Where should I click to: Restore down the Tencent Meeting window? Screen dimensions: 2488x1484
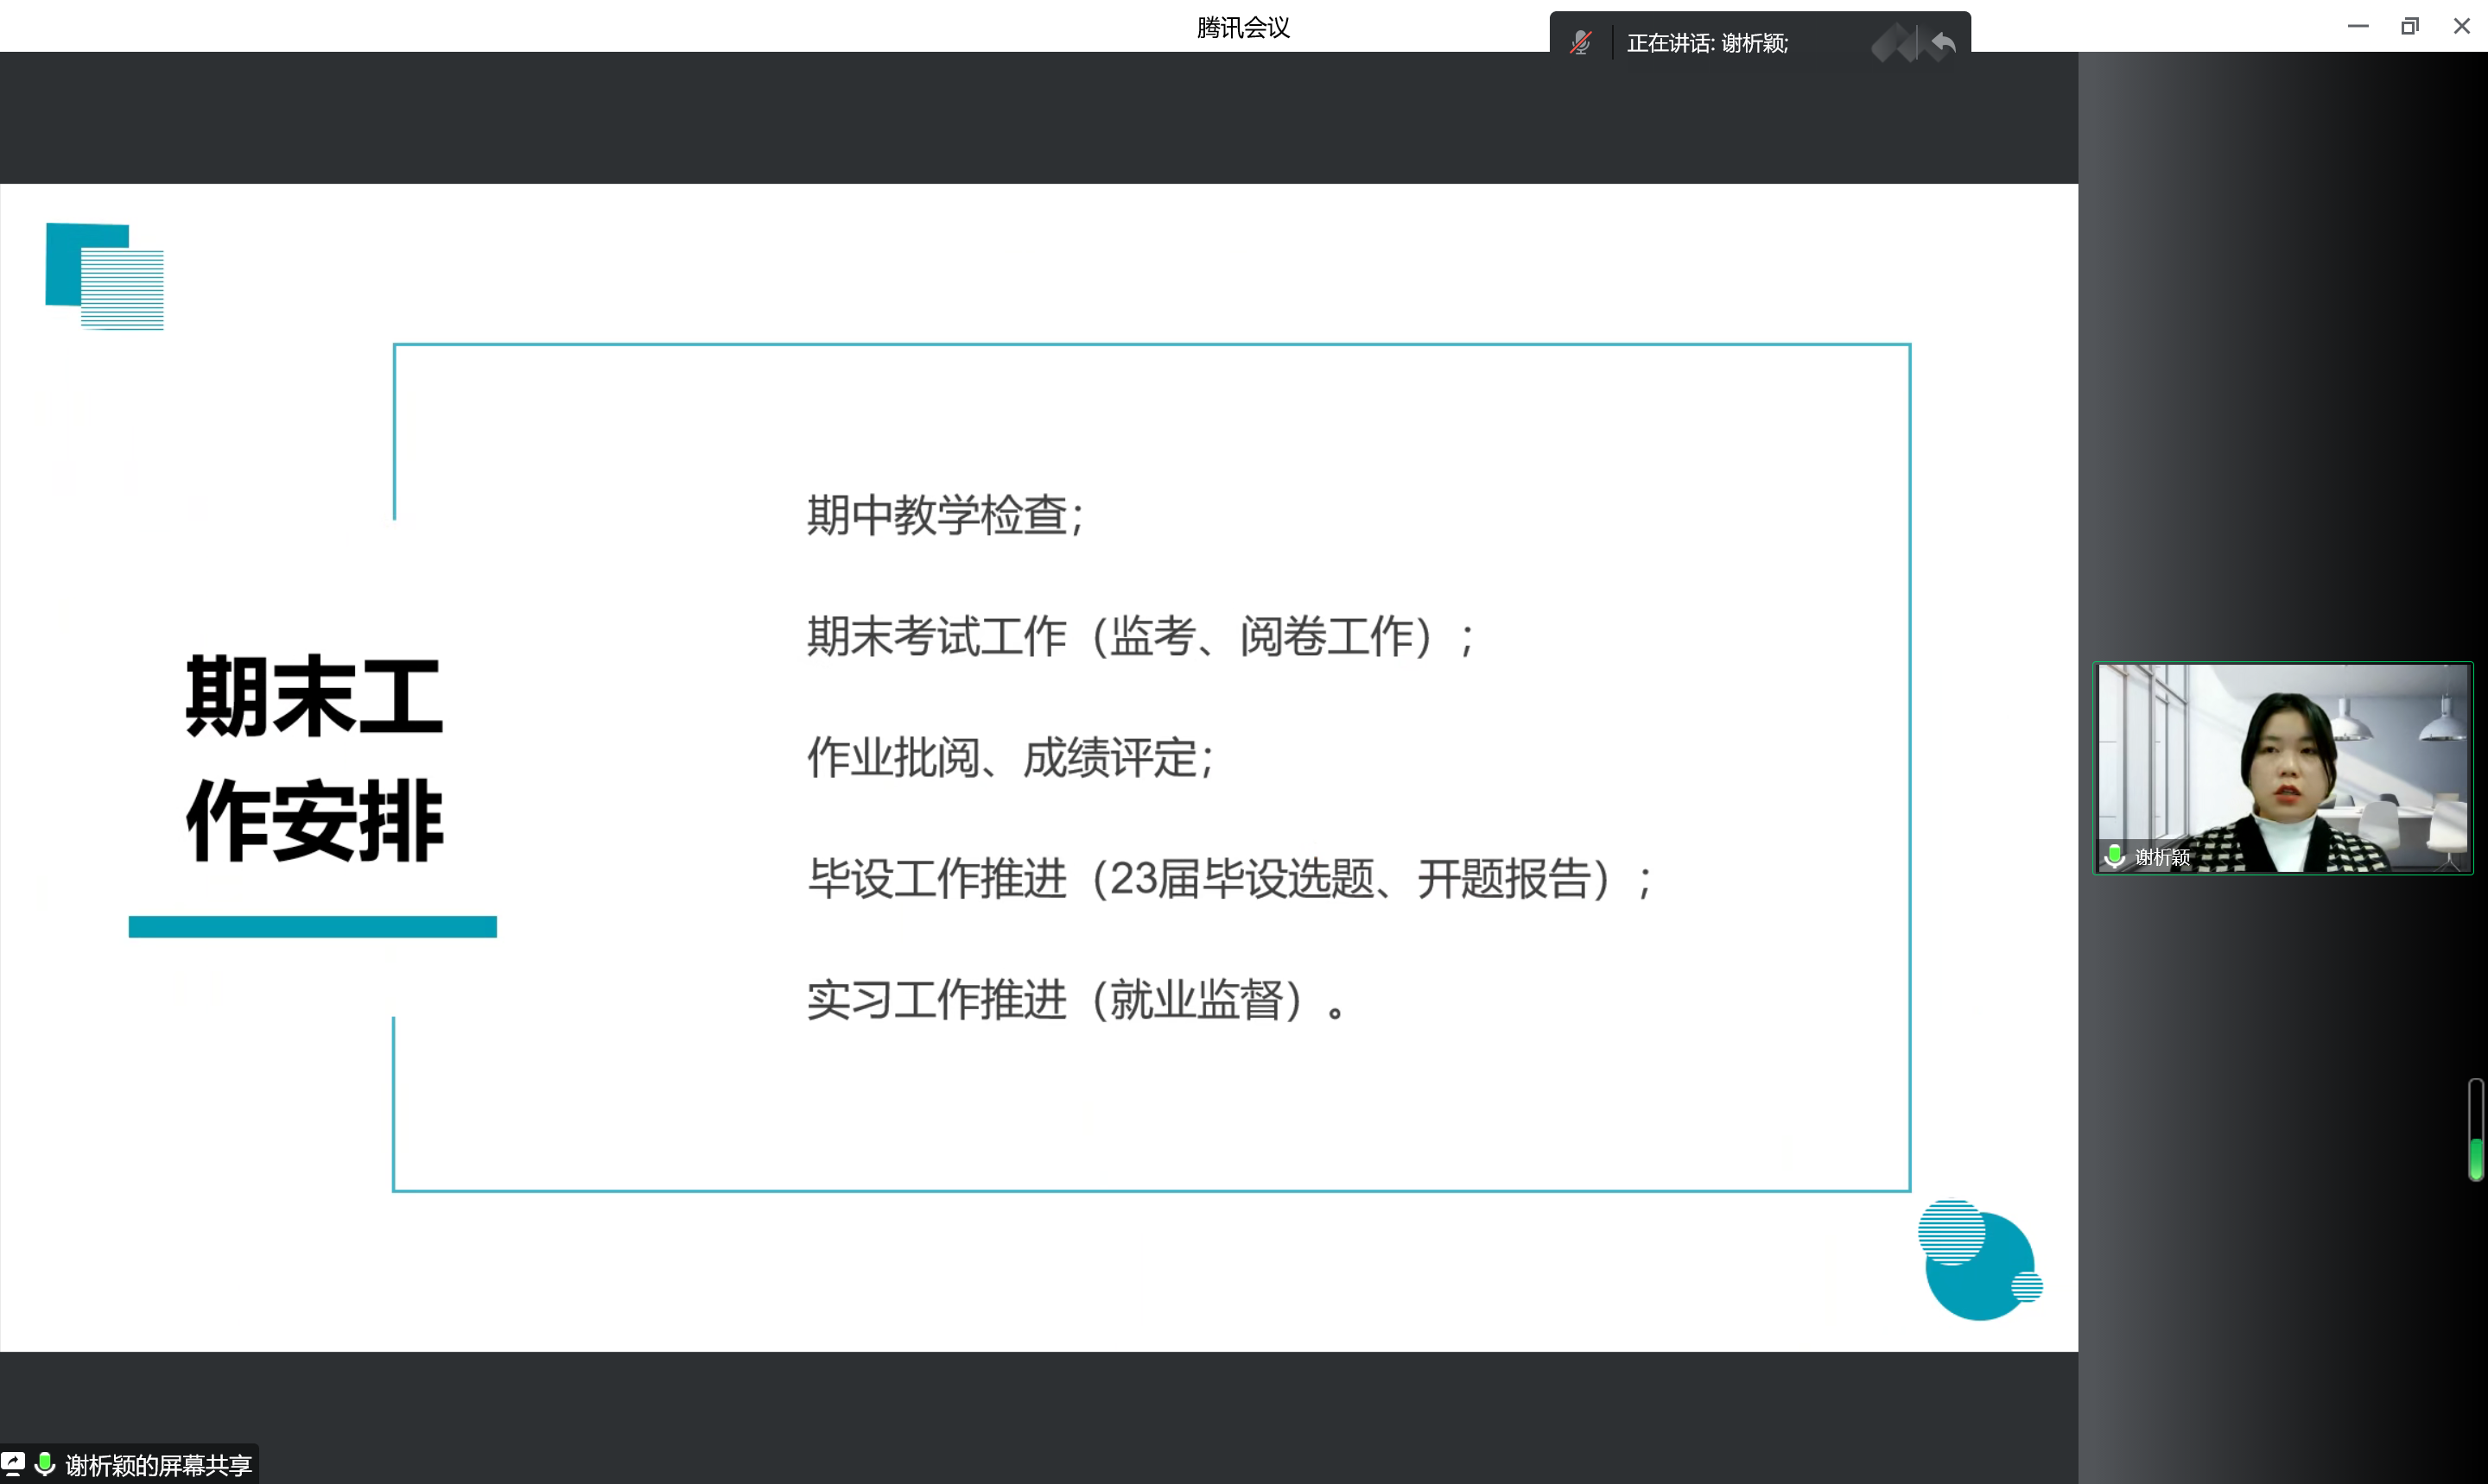(x=2409, y=26)
